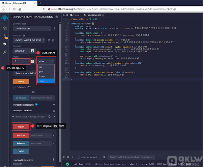Focus balanceof address addr field
Viewport: 204px width, 168px height.
[40, 143]
